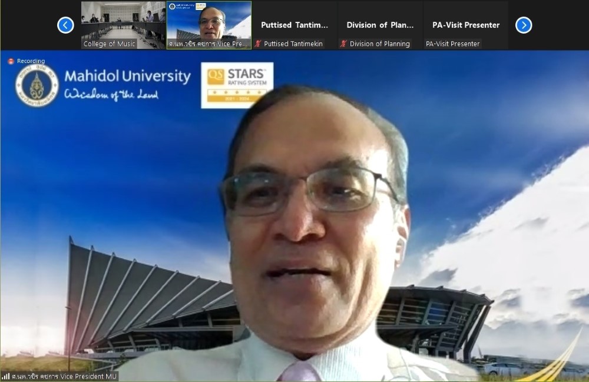Select the College of Music video thumbnail
This screenshot has height=382, width=589.
[x=123, y=25]
